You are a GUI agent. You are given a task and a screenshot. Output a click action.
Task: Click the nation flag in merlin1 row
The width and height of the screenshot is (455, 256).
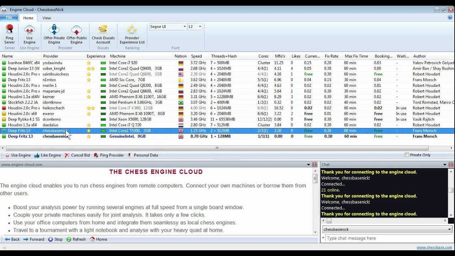click(181, 86)
